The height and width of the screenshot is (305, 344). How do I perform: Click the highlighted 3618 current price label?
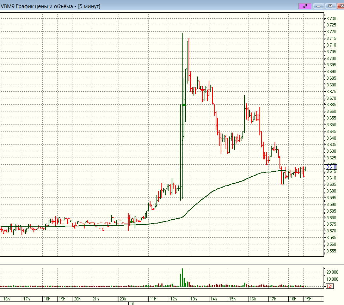pos(332,167)
